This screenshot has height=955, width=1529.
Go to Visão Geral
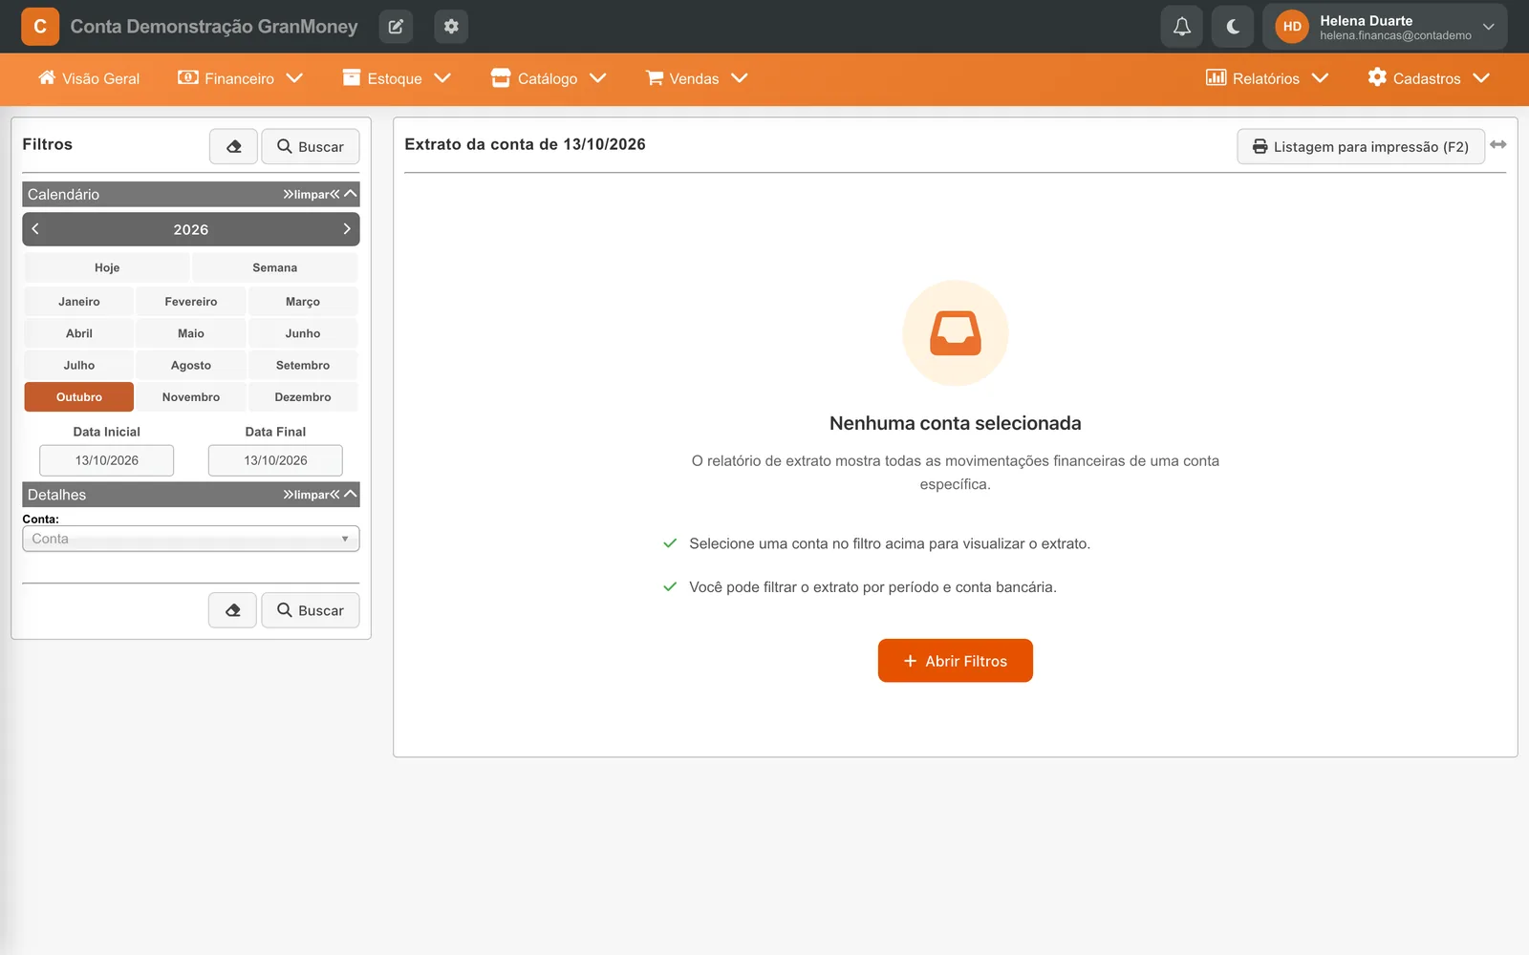[89, 78]
